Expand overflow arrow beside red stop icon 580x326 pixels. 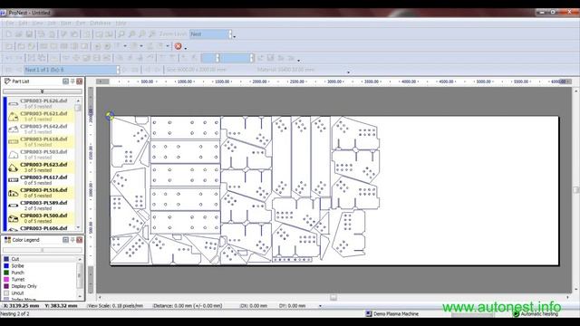[185, 48]
